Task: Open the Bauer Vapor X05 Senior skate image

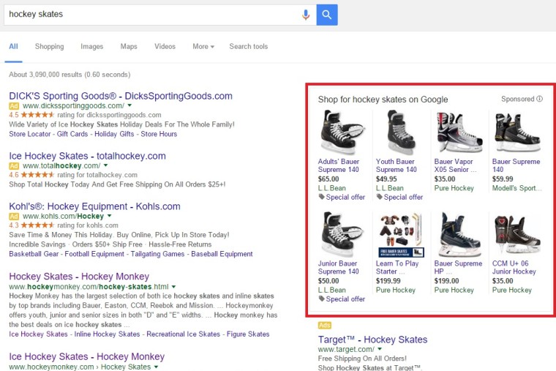Action: click(x=459, y=132)
